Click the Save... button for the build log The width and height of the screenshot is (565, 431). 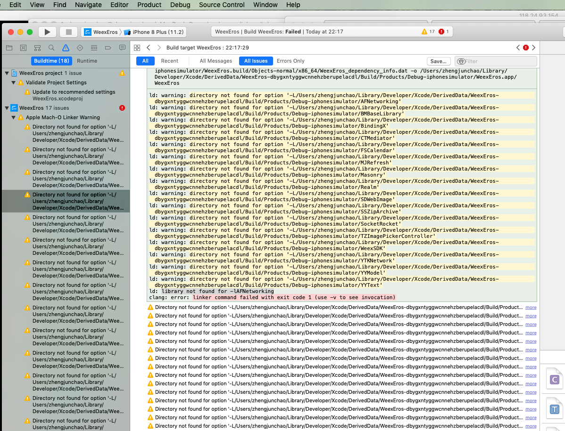(x=438, y=61)
